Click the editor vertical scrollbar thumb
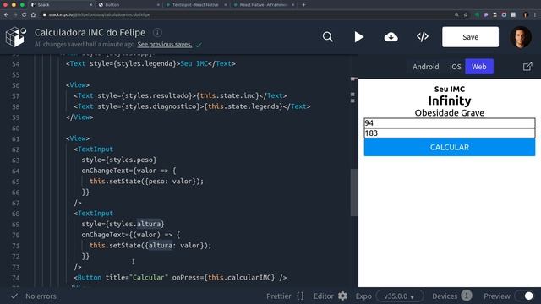The width and height of the screenshot is (541, 304). [354, 193]
